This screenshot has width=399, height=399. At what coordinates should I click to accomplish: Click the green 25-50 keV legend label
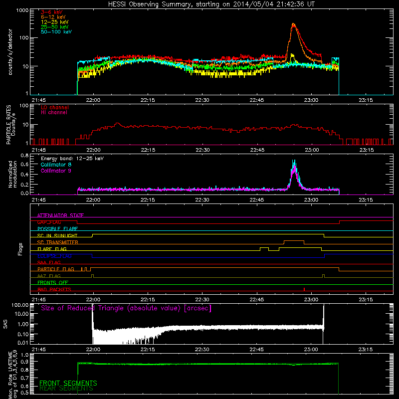click(55, 27)
